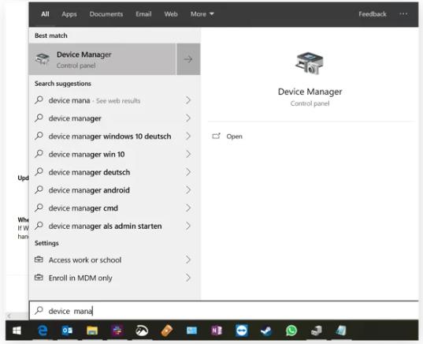Open Outlook from the taskbar

[x=67, y=331]
